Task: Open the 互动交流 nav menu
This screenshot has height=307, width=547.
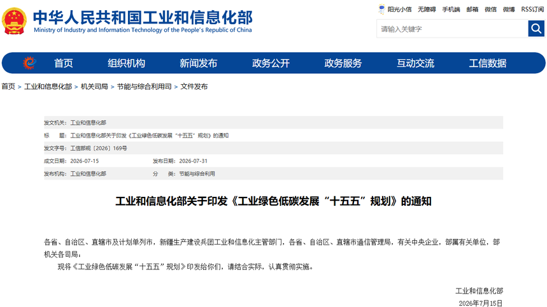Action: pyautogui.click(x=415, y=63)
